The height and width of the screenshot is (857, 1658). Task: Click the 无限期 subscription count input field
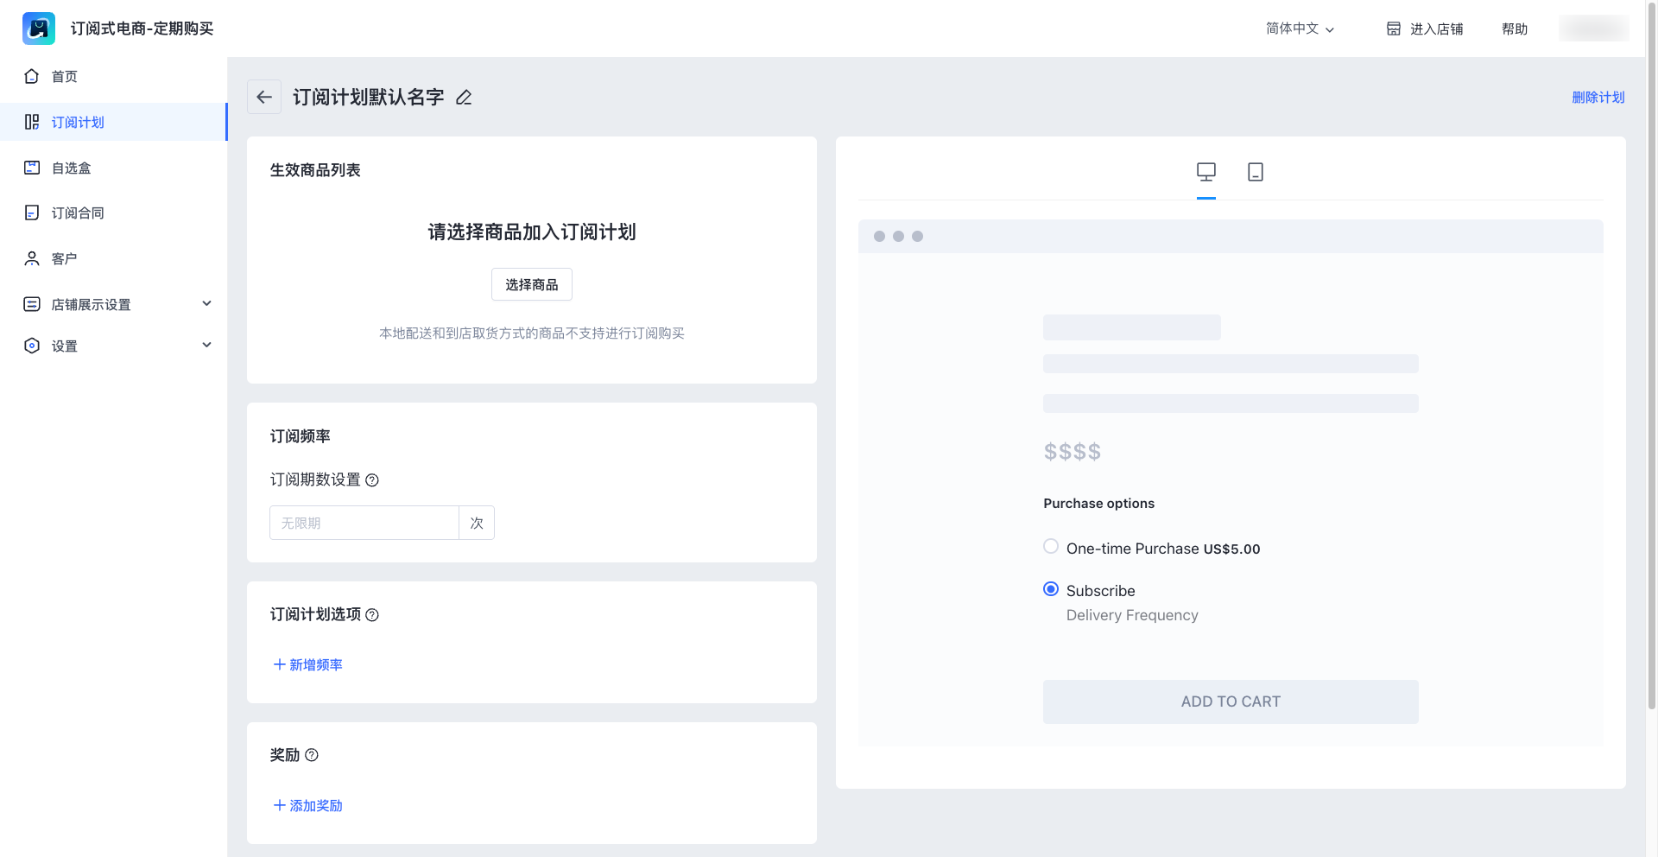pyautogui.click(x=364, y=523)
